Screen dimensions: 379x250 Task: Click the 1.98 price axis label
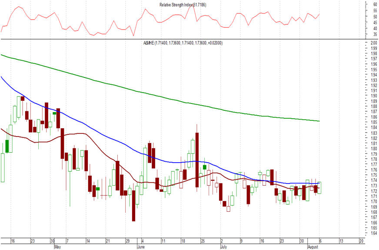coord(374,53)
